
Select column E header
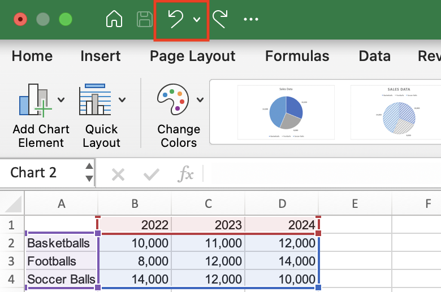pos(355,203)
